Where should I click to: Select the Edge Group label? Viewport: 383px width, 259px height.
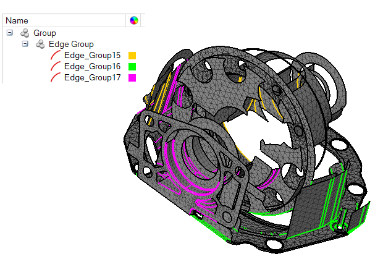[71, 45]
